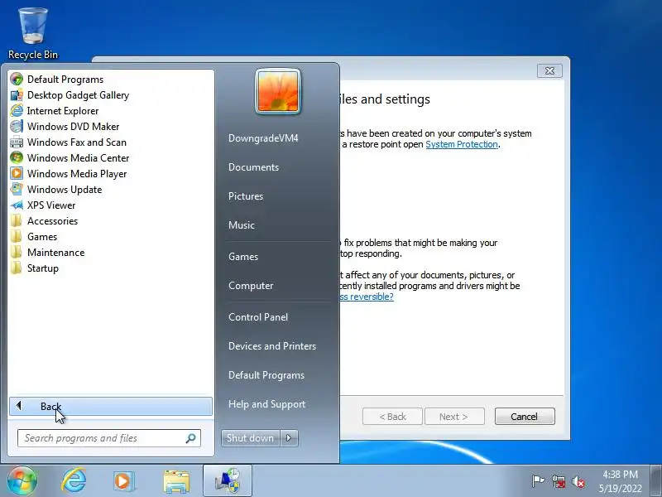Open Default Programs icon in programs list

point(17,79)
